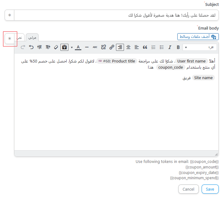Click the Bulleted list icon

coord(162,47)
